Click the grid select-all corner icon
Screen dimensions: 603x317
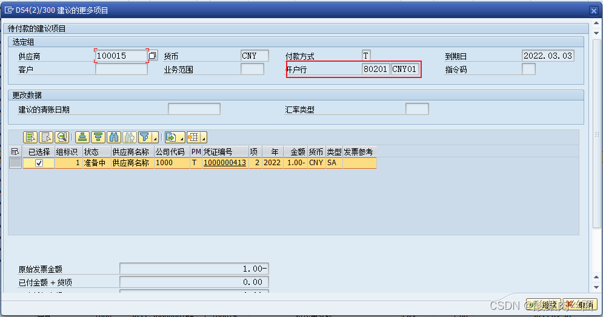(x=15, y=152)
